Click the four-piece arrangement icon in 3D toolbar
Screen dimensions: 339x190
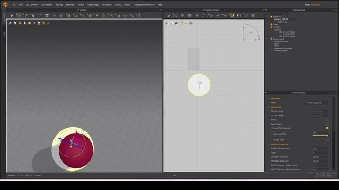pyautogui.click(x=47, y=15)
